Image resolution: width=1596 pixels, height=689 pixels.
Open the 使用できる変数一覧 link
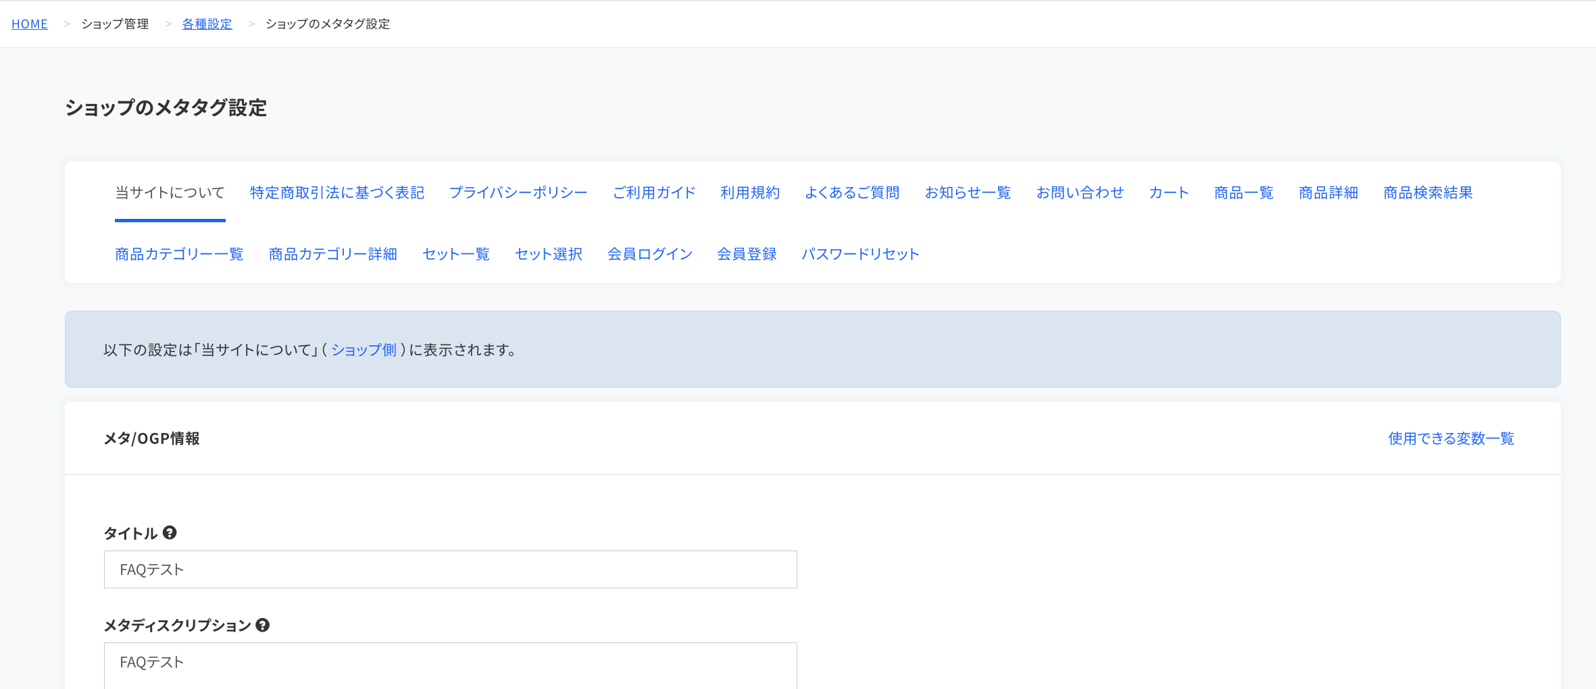tap(1451, 438)
